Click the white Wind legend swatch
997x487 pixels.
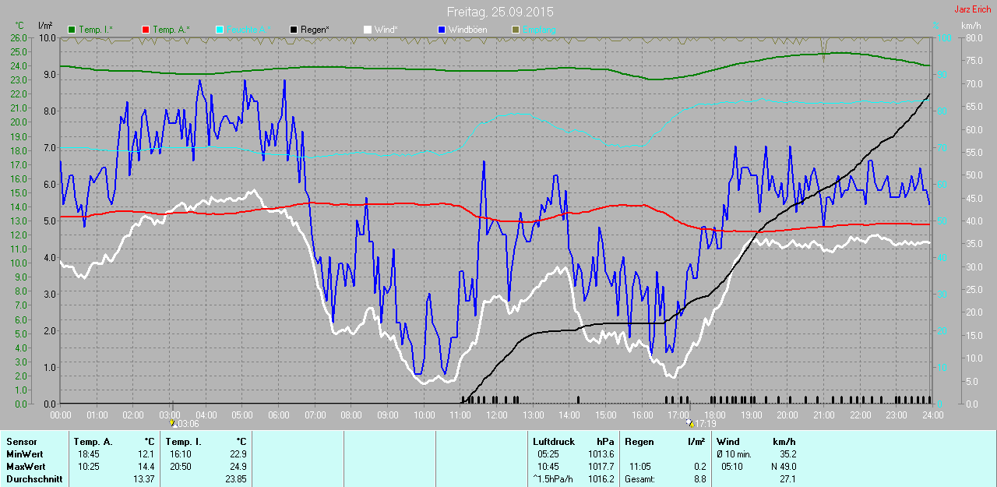pos(368,30)
